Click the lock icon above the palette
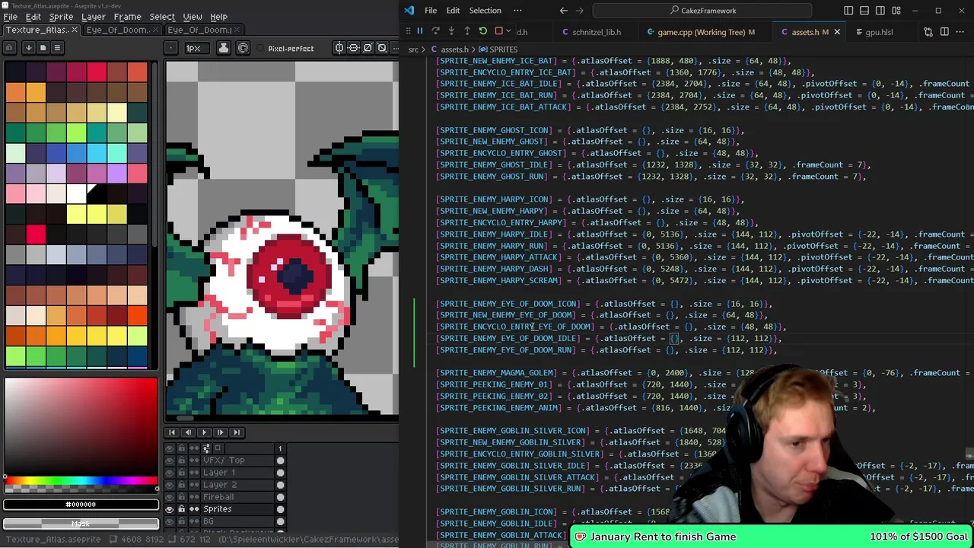The width and height of the screenshot is (974, 548). point(9,48)
